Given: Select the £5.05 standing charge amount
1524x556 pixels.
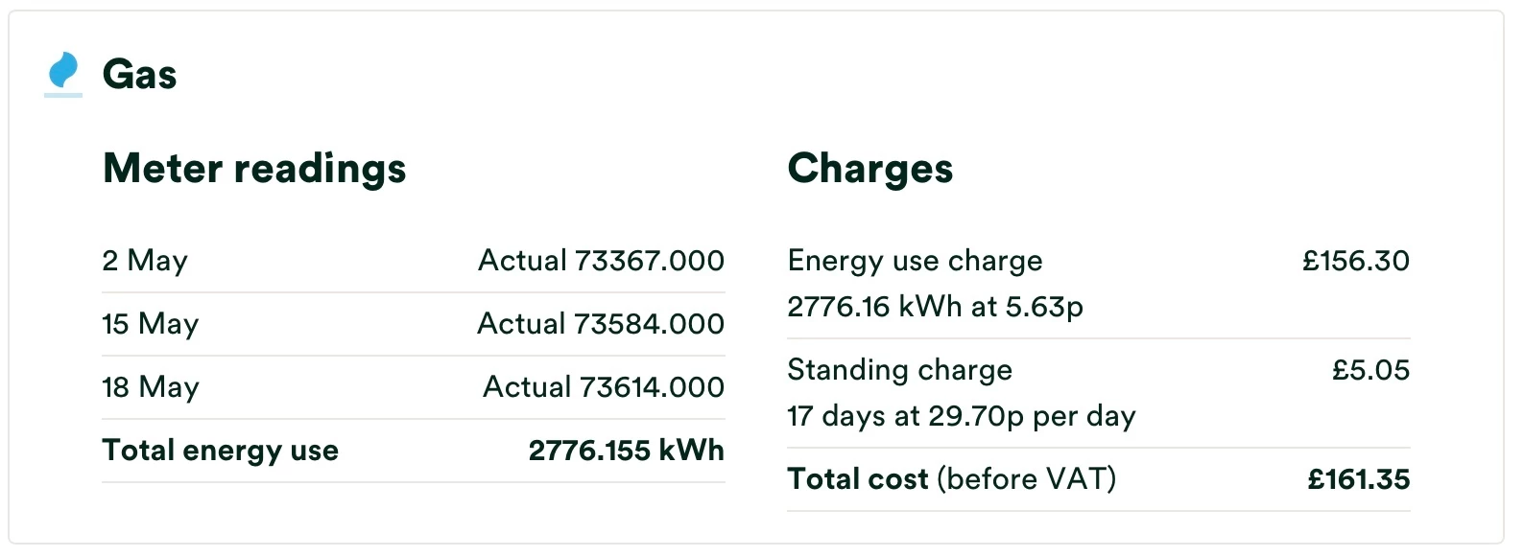Looking at the screenshot, I should 1371,370.
